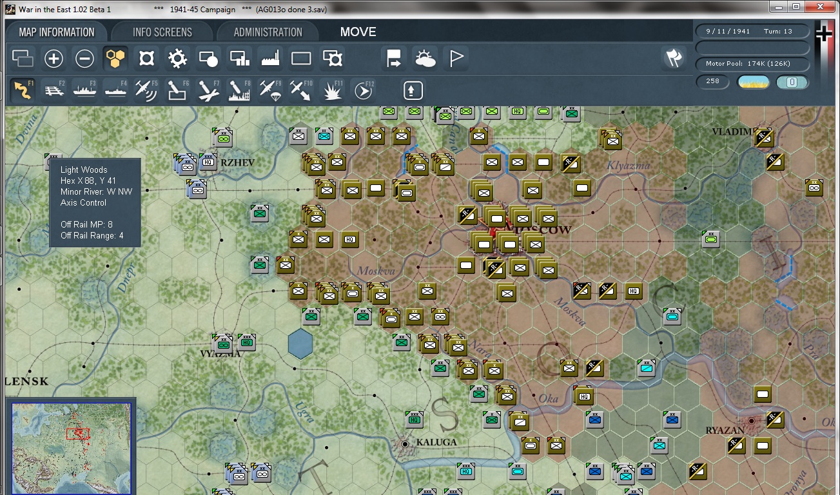
Task: Zoom in with the plus icon
Action: (54, 59)
